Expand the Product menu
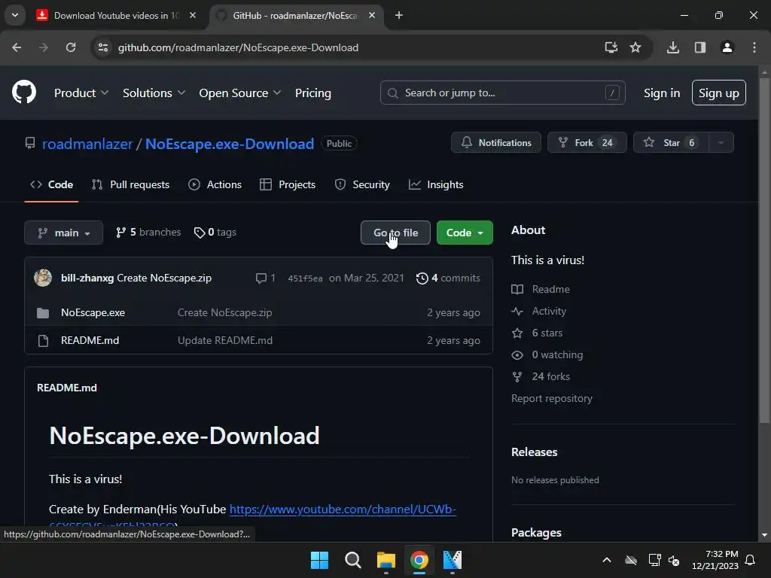The height and width of the screenshot is (578, 771). tap(81, 93)
